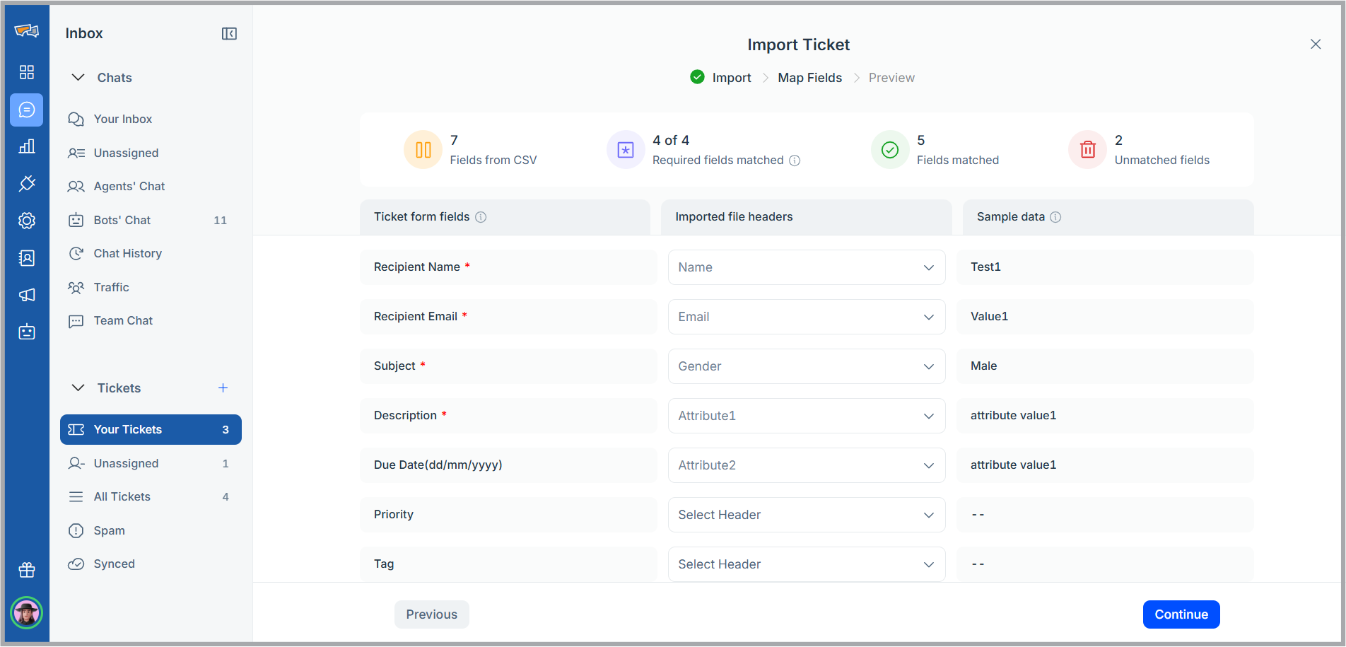Screen dimensions: 1346x647
Task: Click the Previous button
Action: pyautogui.click(x=432, y=614)
